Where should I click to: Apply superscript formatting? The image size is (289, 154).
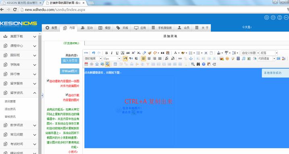click(x=133, y=53)
